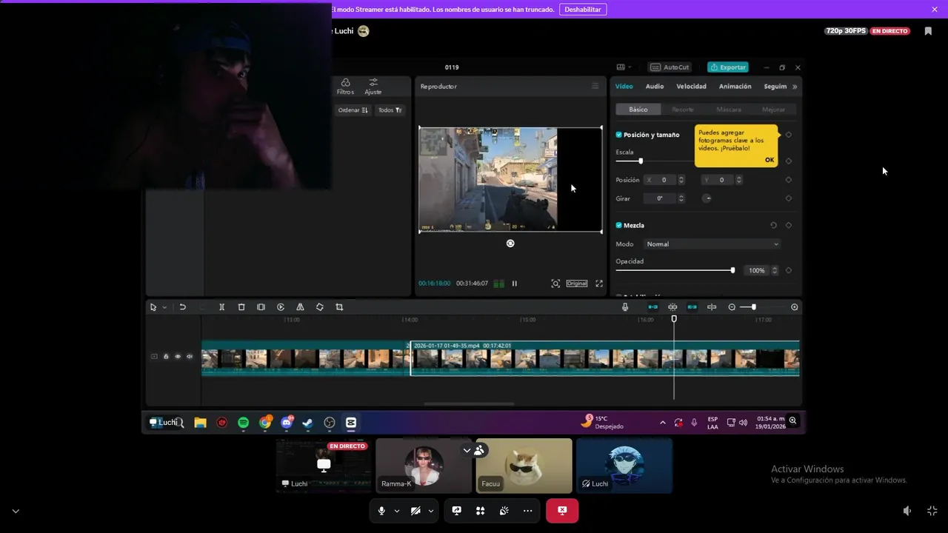This screenshot has height=533, width=948.
Task: Click the Exportar button
Action: point(728,67)
